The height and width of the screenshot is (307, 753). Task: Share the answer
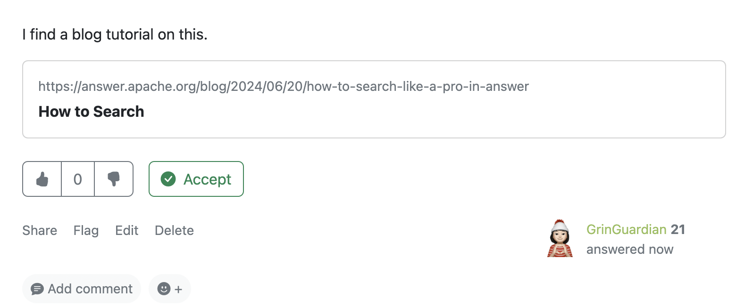tap(39, 230)
